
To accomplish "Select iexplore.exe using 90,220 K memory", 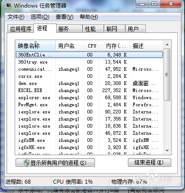I will [89, 112].
